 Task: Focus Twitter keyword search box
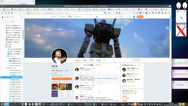123,17
